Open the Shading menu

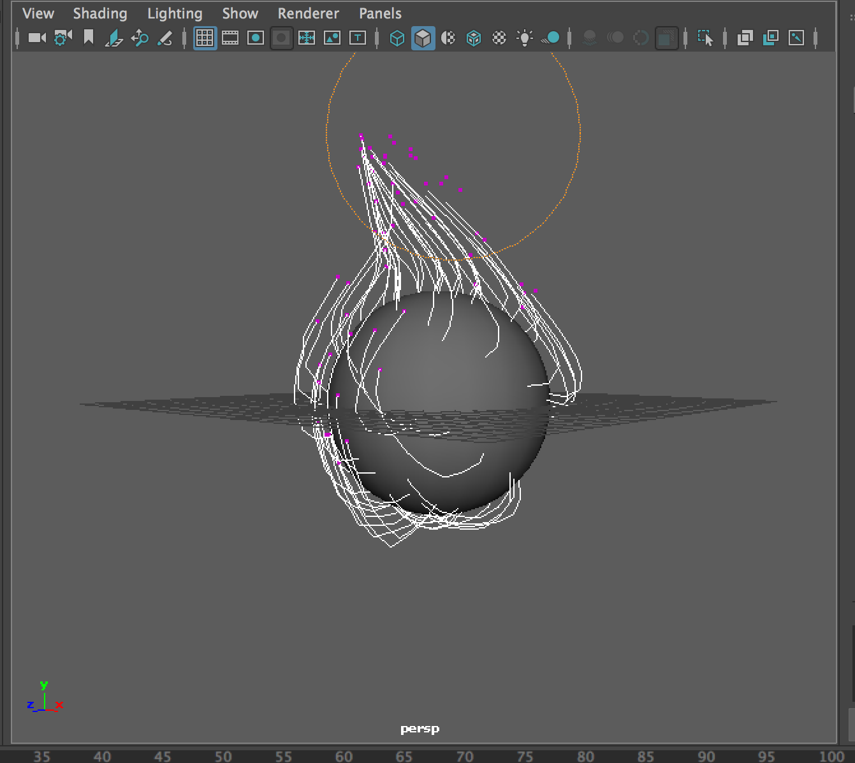(x=100, y=13)
